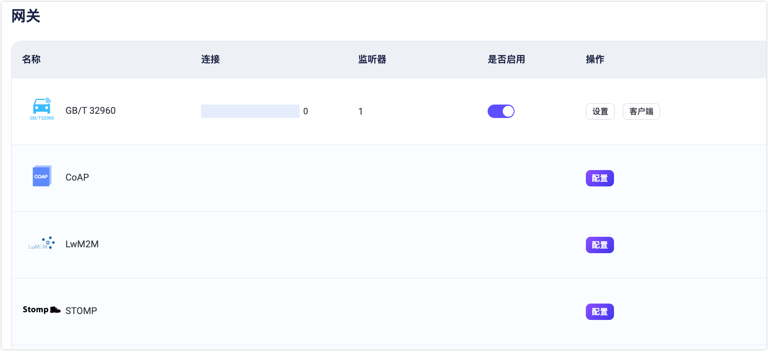Image resolution: width=768 pixels, height=351 pixels.
Task: Click the 是否启用 column header
Action: point(507,59)
